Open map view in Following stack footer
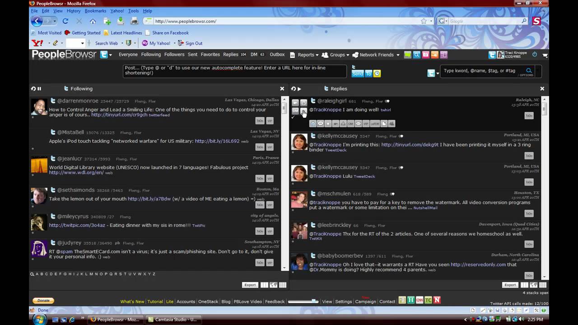The height and width of the screenshot is (325, 578). pyautogui.click(x=273, y=285)
